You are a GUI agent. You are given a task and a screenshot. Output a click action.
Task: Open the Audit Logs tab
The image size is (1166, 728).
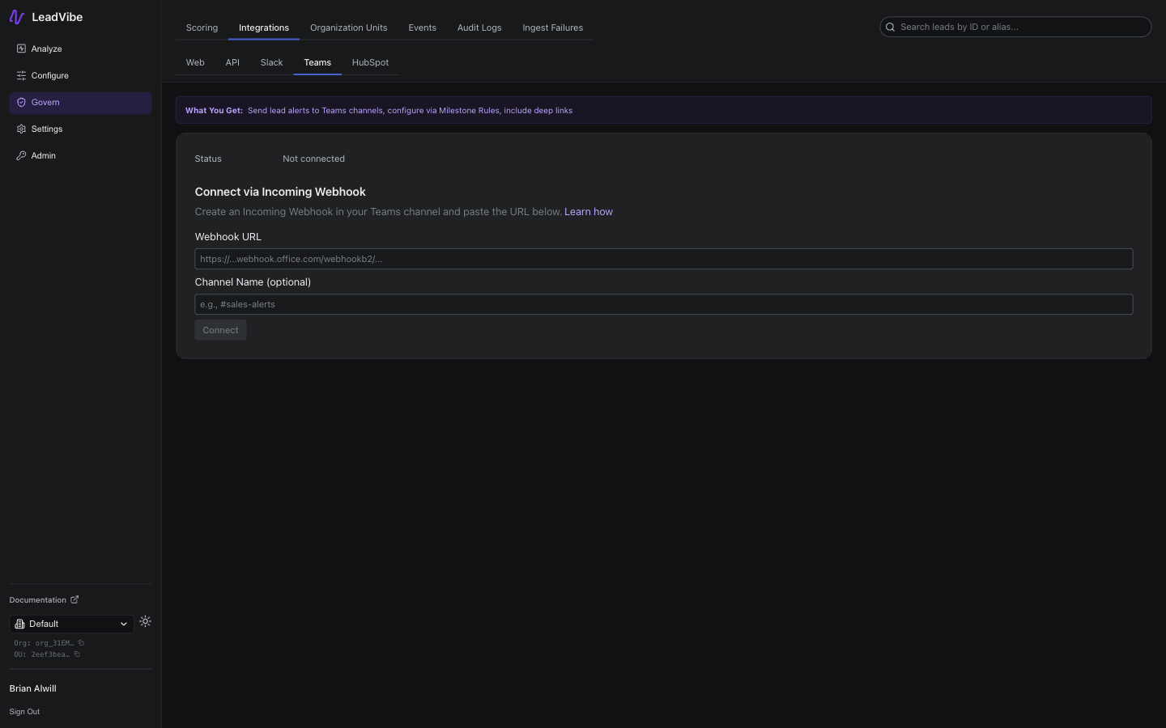coord(479,27)
